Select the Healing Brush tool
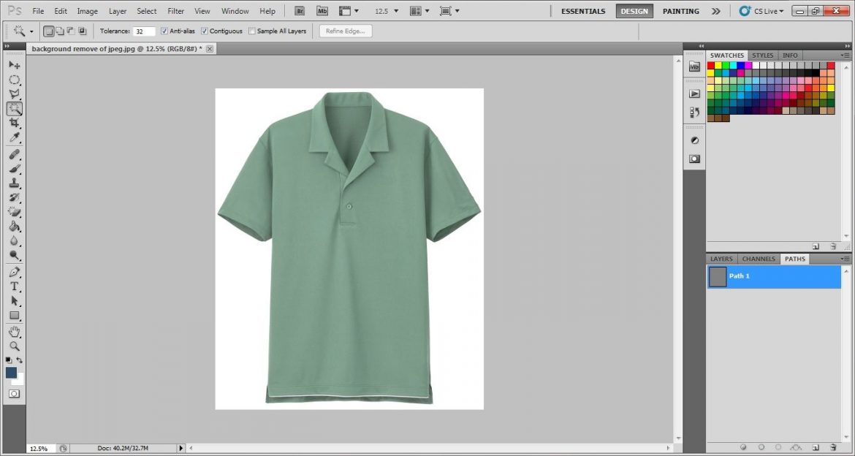855x456 pixels. tap(14, 154)
